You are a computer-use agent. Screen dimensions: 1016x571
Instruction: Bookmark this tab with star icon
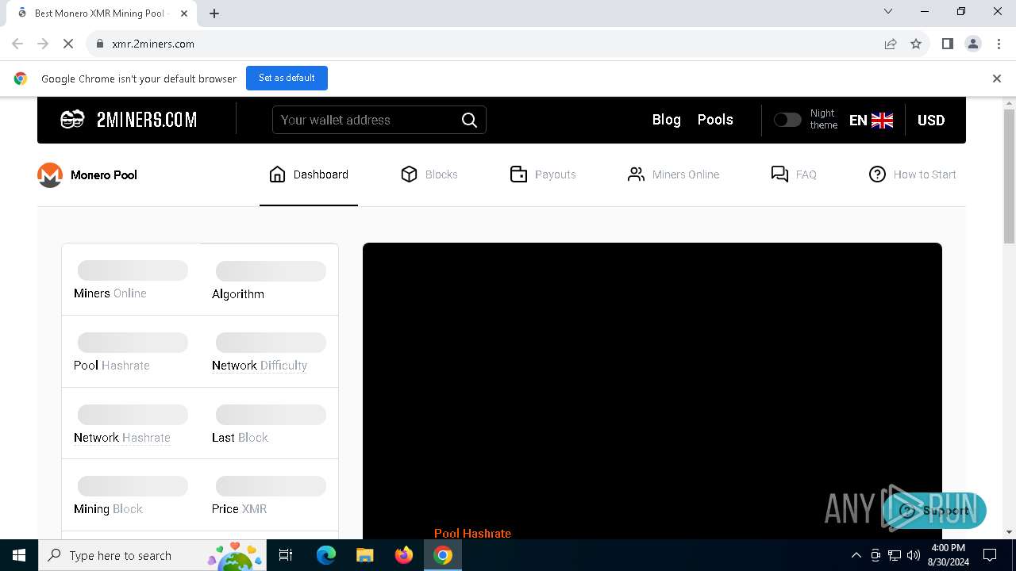[916, 44]
